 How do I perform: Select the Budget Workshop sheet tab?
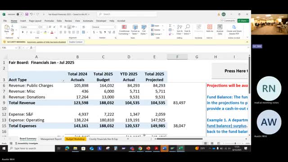[75, 139]
